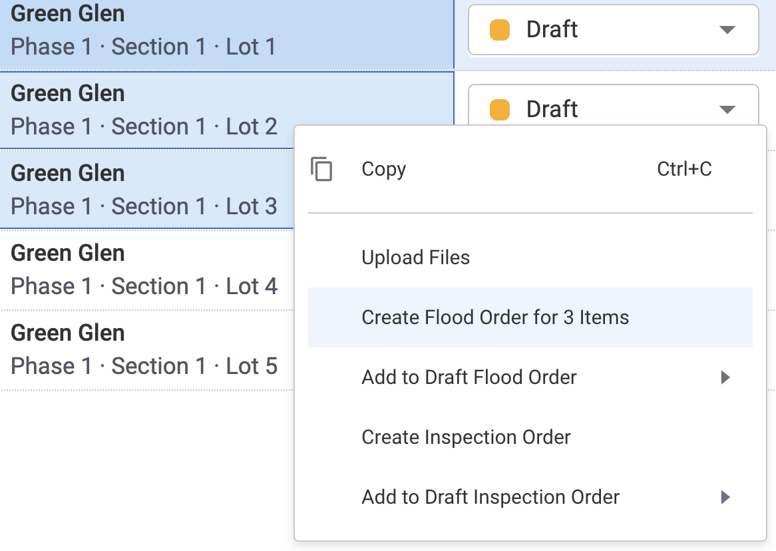Screen dimensions: 776x551
Task: Open the Draft status dropdown for Lot 2
Action: [727, 108]
